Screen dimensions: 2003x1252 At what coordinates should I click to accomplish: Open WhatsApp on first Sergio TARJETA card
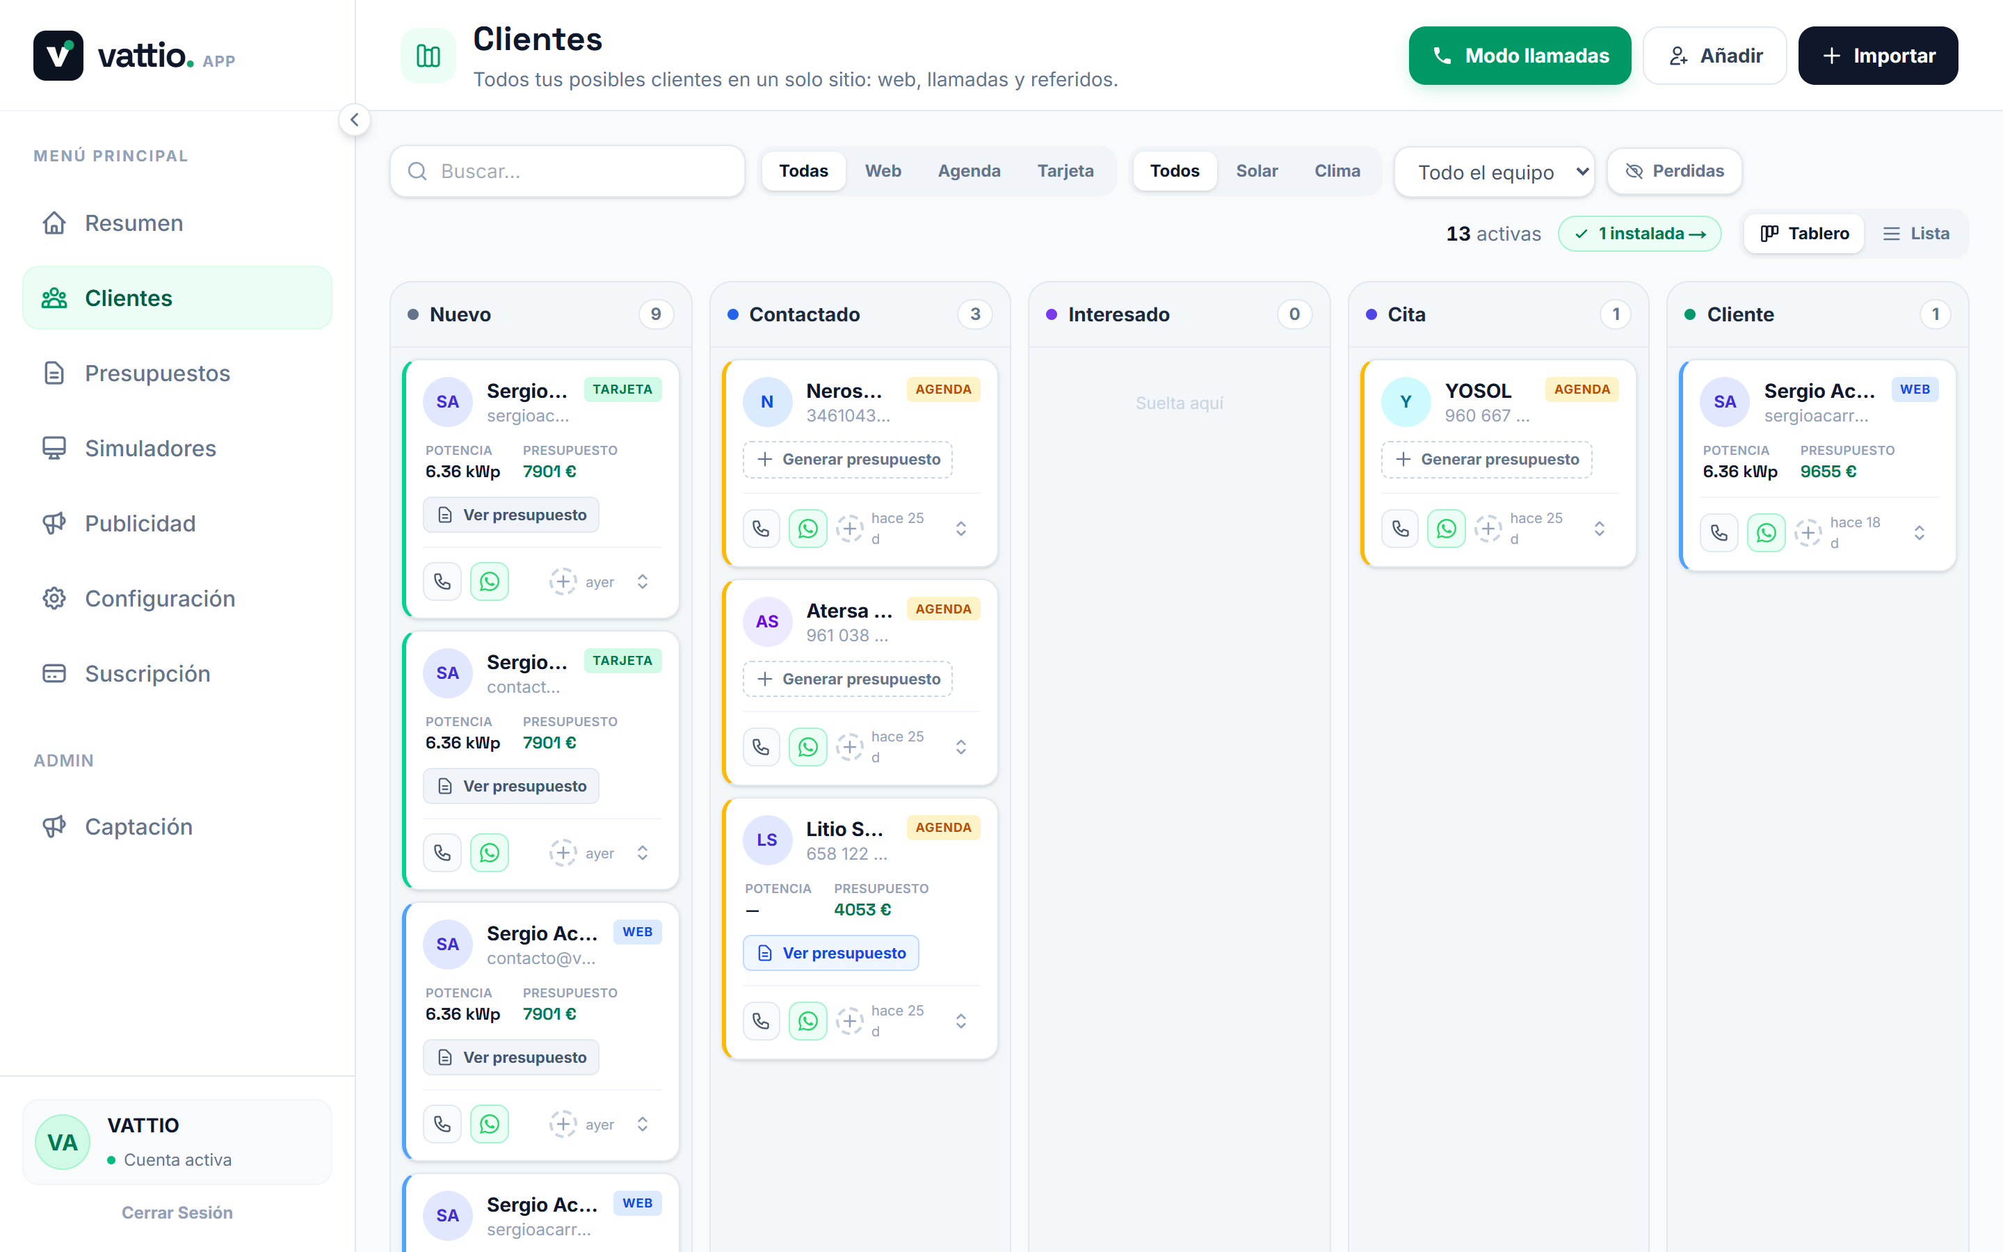[489, 581]
